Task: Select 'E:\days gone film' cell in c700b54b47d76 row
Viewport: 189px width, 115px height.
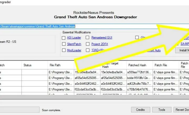Action: coord(166,89)
